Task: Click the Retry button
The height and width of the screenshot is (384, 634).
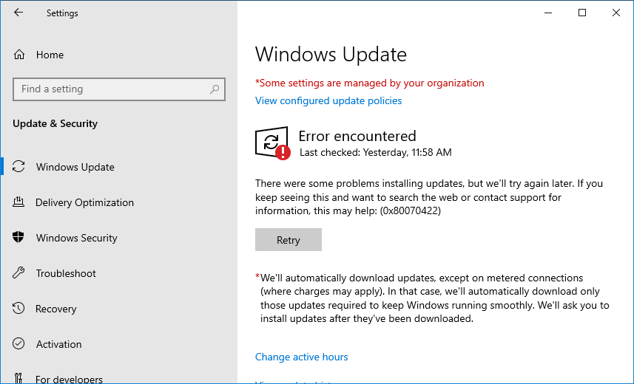Action: tap(289, 240)
